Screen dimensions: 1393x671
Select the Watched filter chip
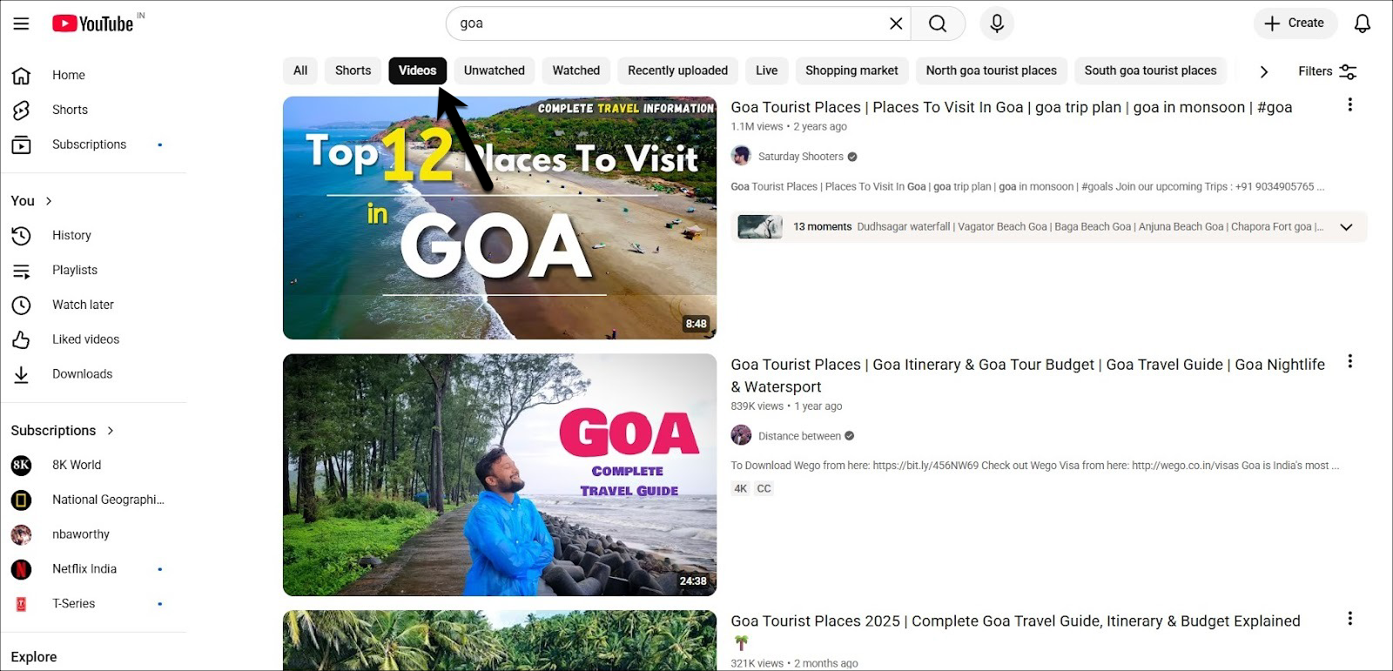click(576, 70)
